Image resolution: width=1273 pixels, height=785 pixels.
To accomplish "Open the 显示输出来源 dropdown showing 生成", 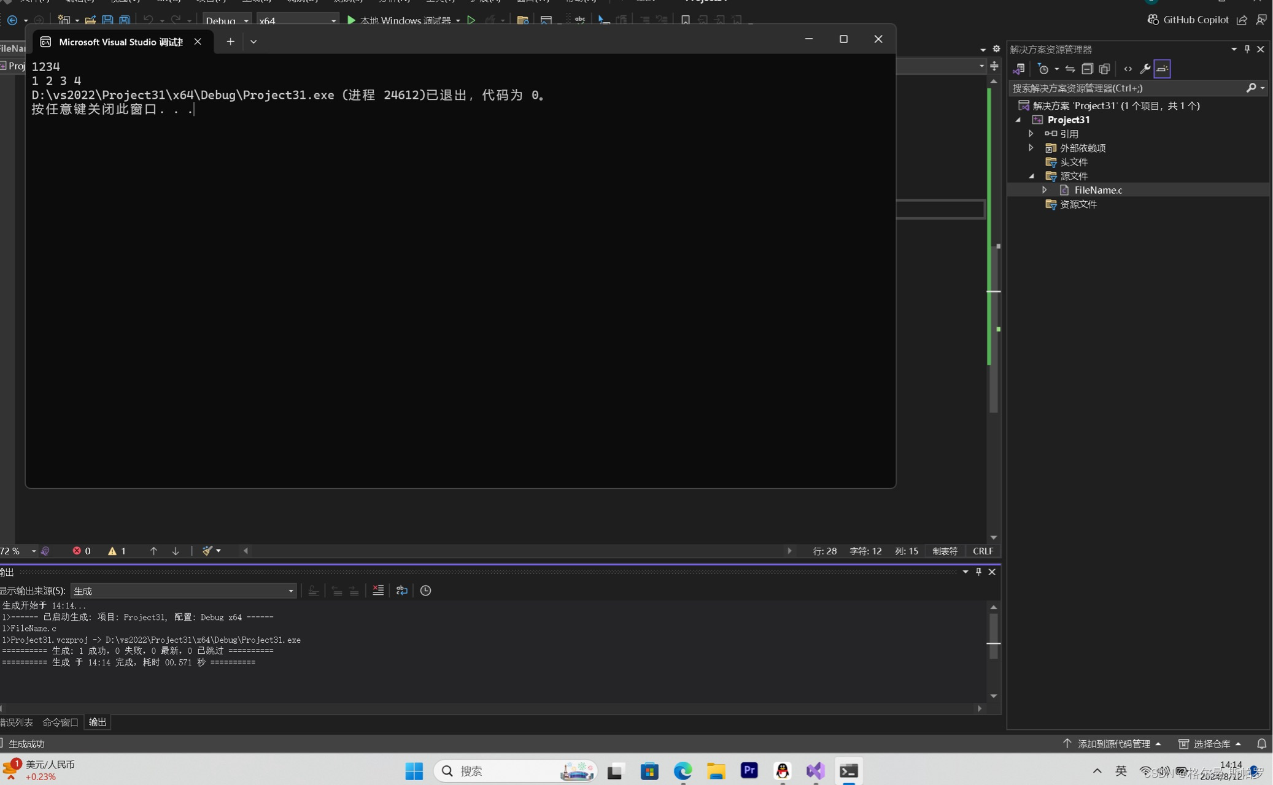I will pyautogui.click(x=184, y=591).
